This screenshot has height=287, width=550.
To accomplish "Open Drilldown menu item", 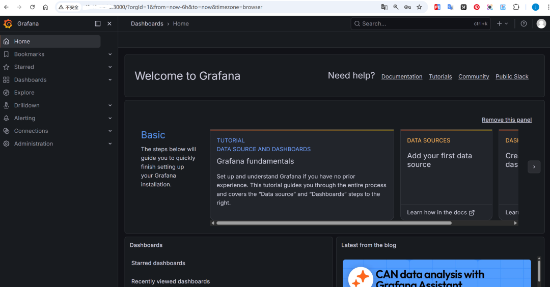I will [x=26, y=105].
